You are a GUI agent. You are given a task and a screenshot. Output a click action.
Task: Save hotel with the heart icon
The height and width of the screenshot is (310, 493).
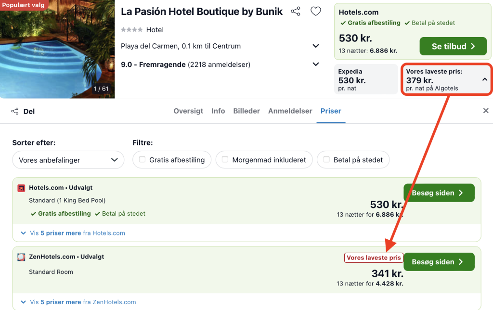(x=315, y=12)
